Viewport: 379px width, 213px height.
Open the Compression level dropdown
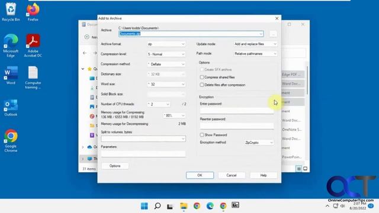[166, 54]
